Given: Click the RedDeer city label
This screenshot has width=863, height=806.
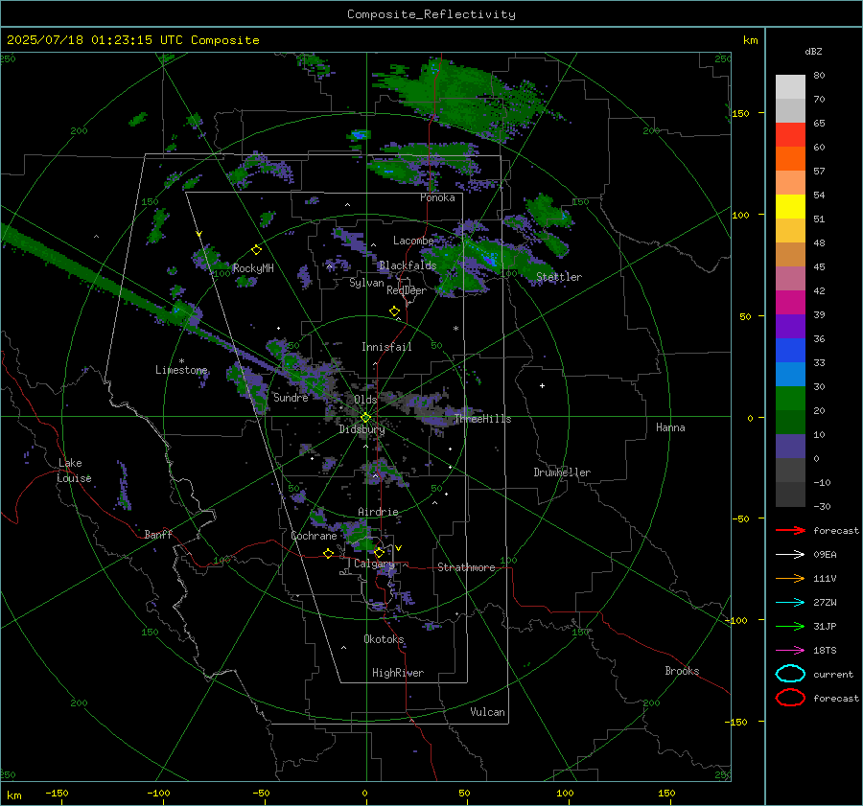Looking at the screenshot, I should coord(407,290).
